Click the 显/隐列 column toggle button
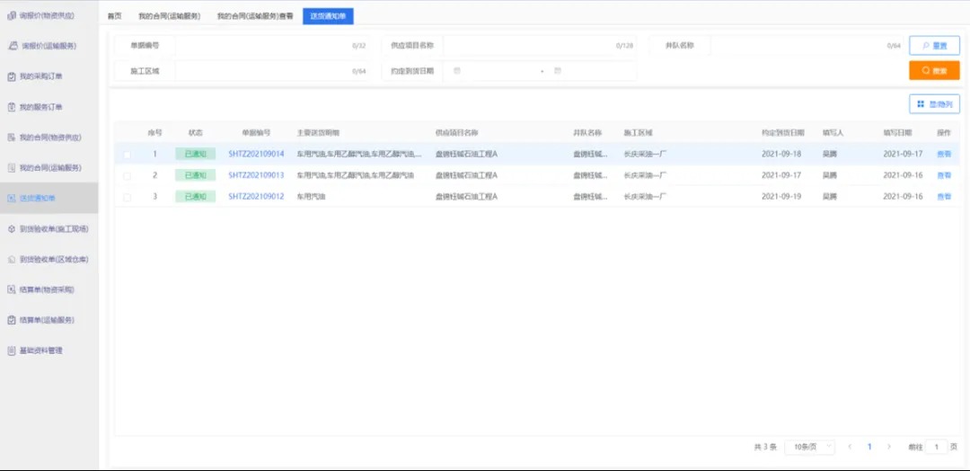 coord(934,104)
